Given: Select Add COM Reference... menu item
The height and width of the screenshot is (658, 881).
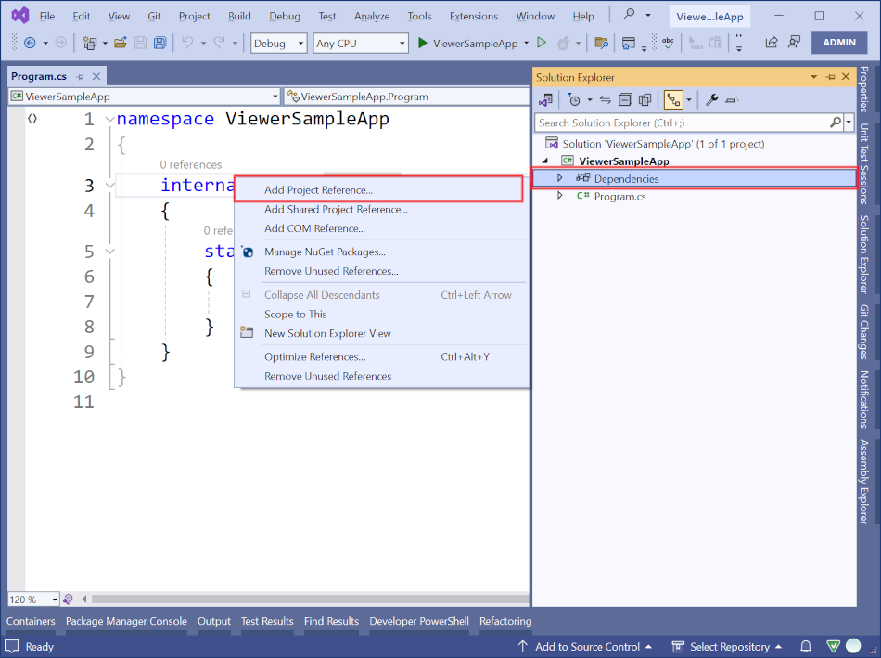Looking at the screenshot, I should click(381, 228).
